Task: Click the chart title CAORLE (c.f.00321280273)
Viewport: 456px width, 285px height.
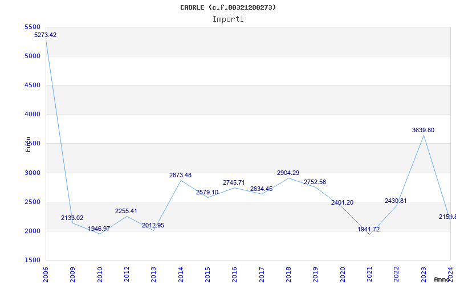Action: (228, 7)
